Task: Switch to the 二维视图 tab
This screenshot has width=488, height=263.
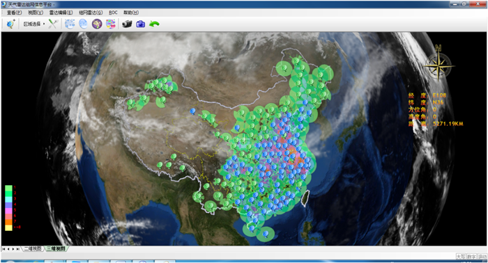Action: 33,248
